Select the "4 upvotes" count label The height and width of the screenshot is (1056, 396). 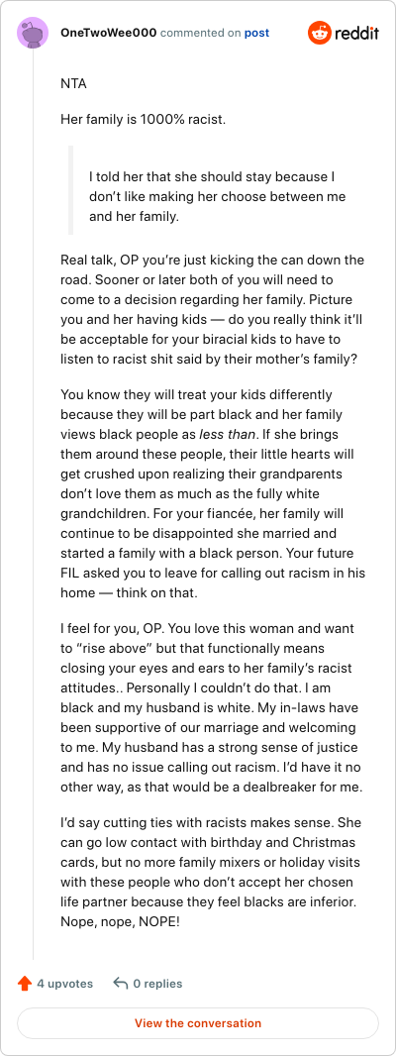pos(64,984)
